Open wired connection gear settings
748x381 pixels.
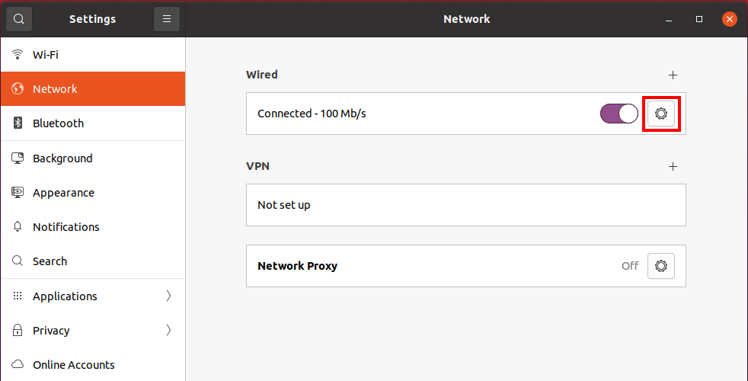(x=660, y=114)
